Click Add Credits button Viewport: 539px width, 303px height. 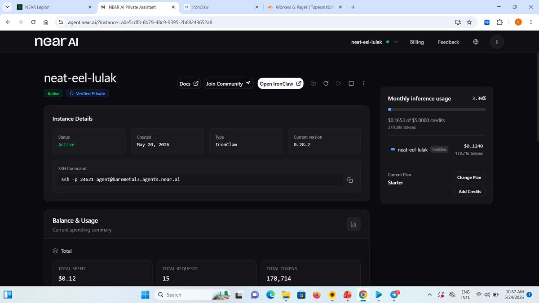pyautogui.click(x=470, y=191)
